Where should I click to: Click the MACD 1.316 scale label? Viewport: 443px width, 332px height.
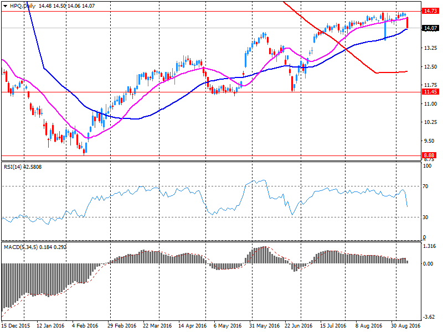(x=430, y=246)
